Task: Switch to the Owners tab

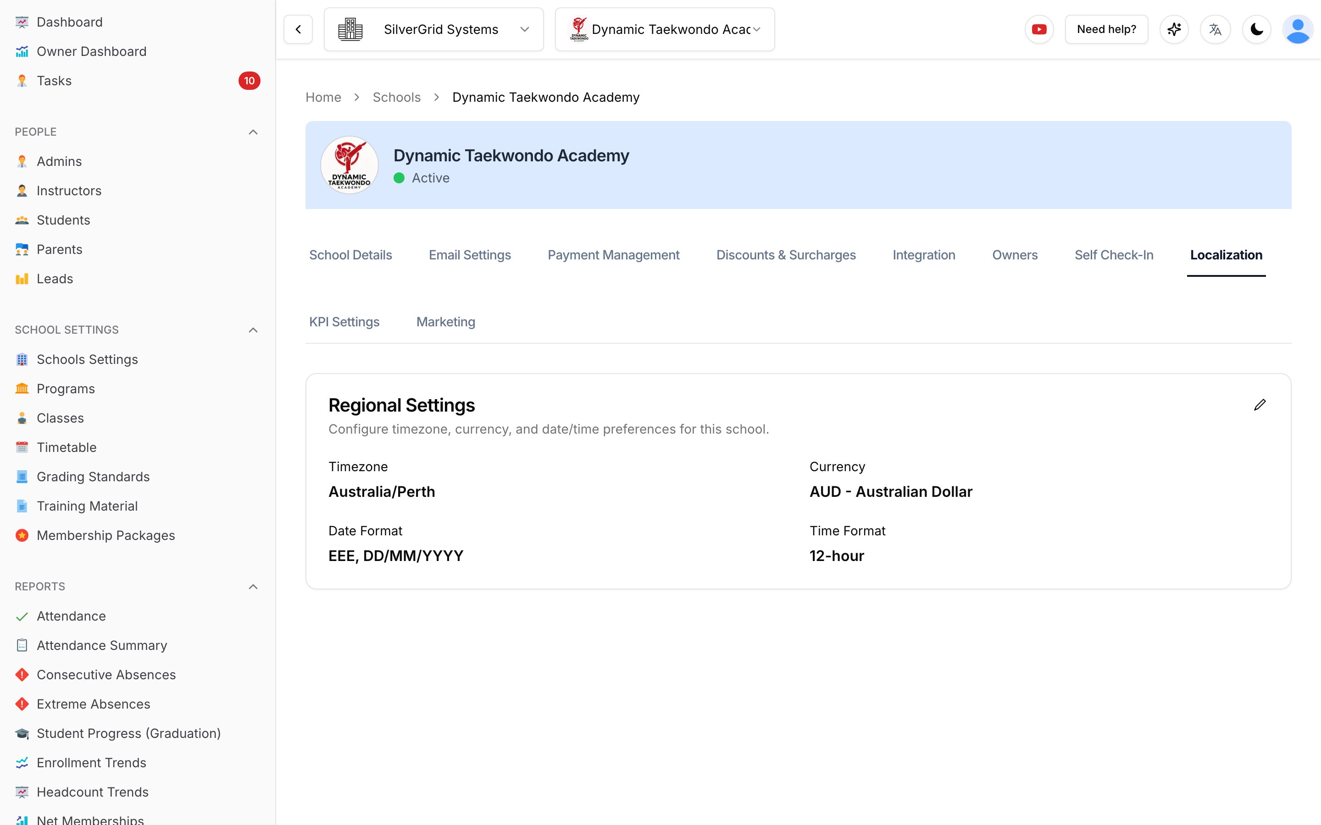Action: (1015, 255)
